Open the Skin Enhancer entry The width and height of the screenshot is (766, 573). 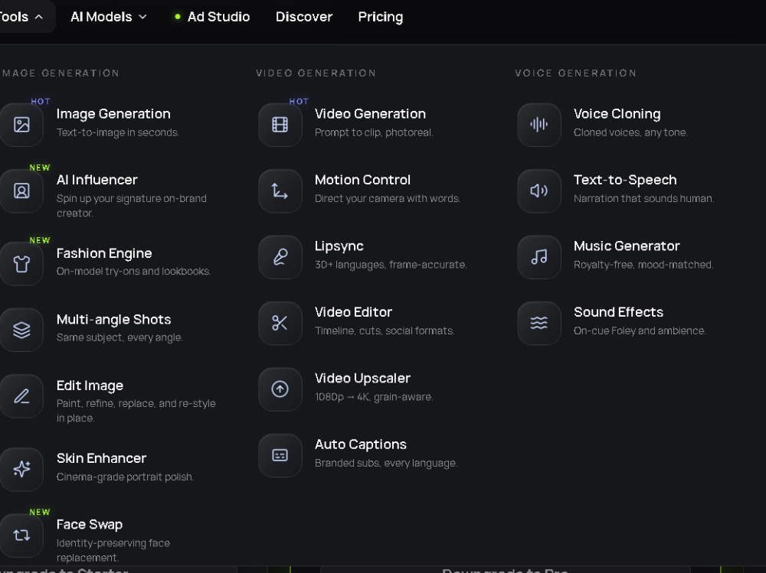pyautogui.click(x=101, y=458)
